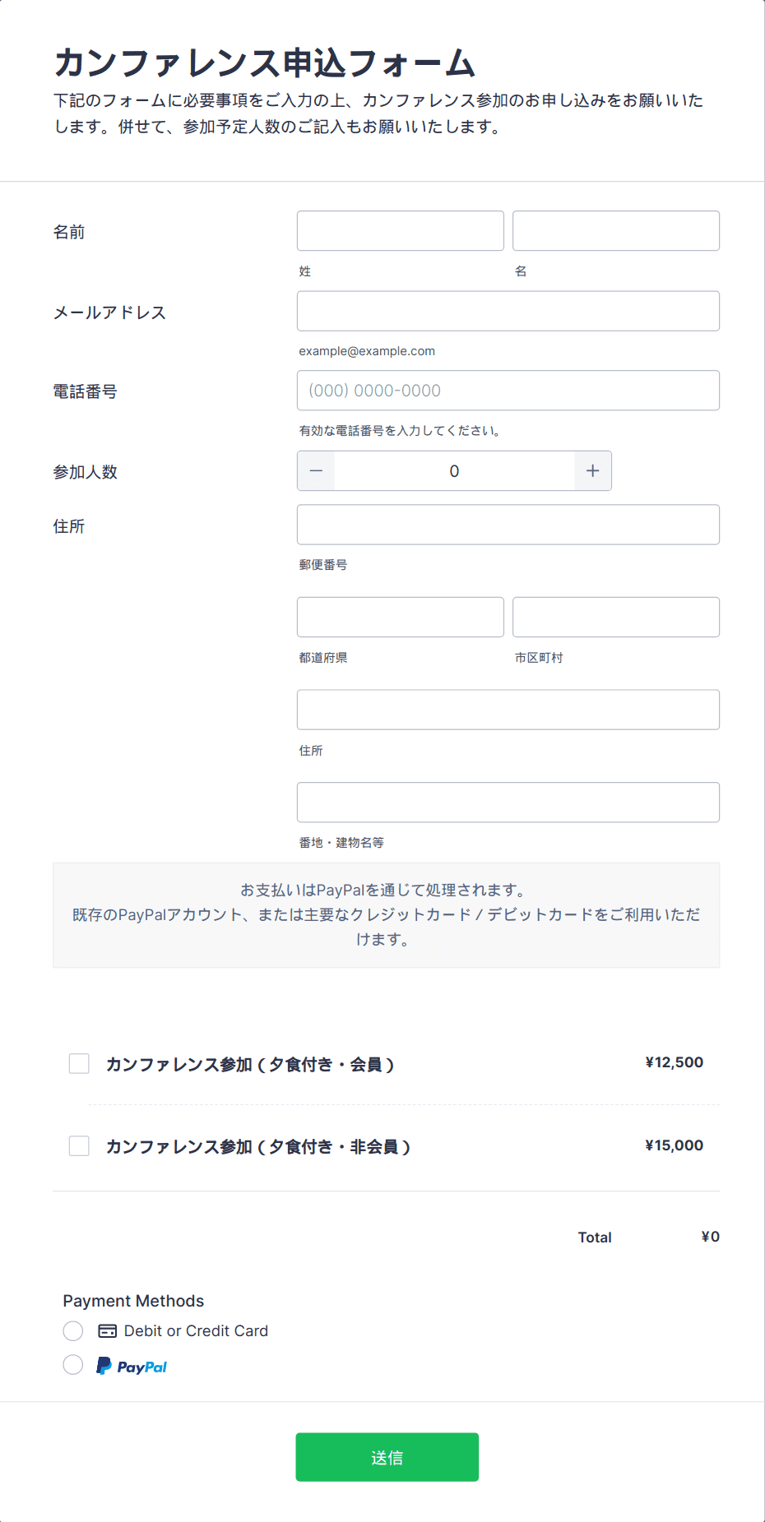
Task: Focus the 姓 last name field
Action: (x=401, y=231)
